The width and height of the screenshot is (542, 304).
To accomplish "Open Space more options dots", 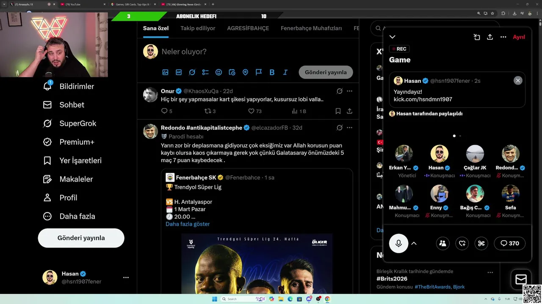I will click(x=503, y=37).
